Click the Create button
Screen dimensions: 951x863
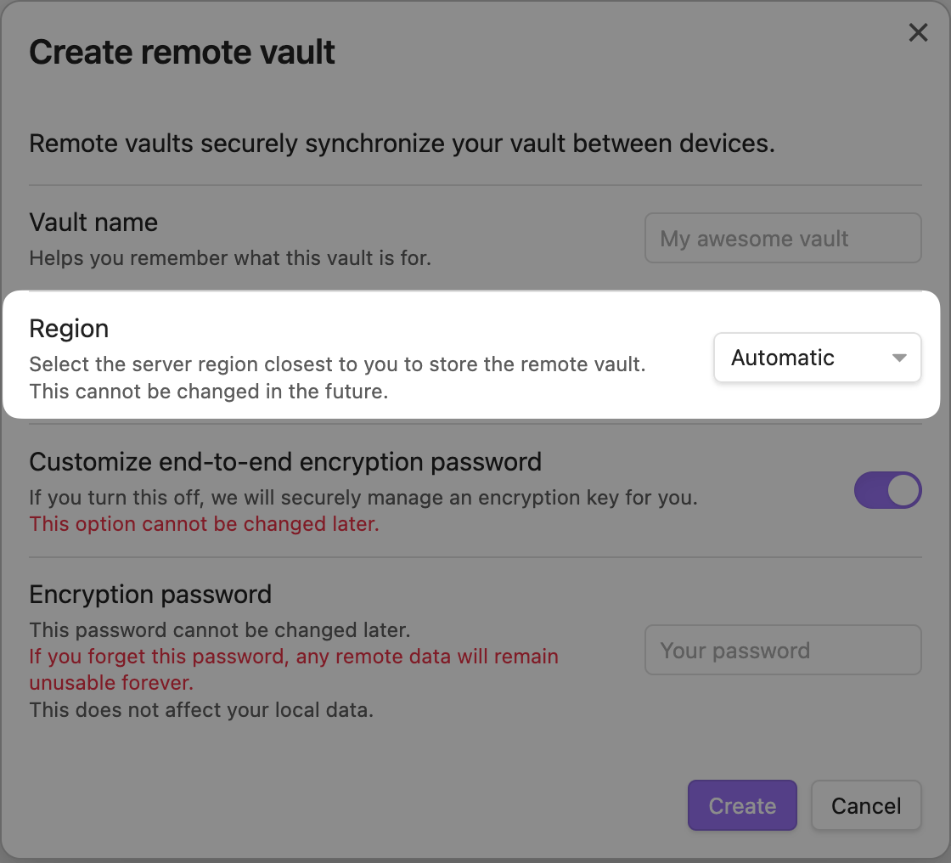click(x=741, y=805)
